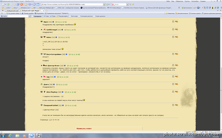This screenshot has width=222, height=138.
Task: Open the search engine dropdown arrow
Action: tap(127, 4)
